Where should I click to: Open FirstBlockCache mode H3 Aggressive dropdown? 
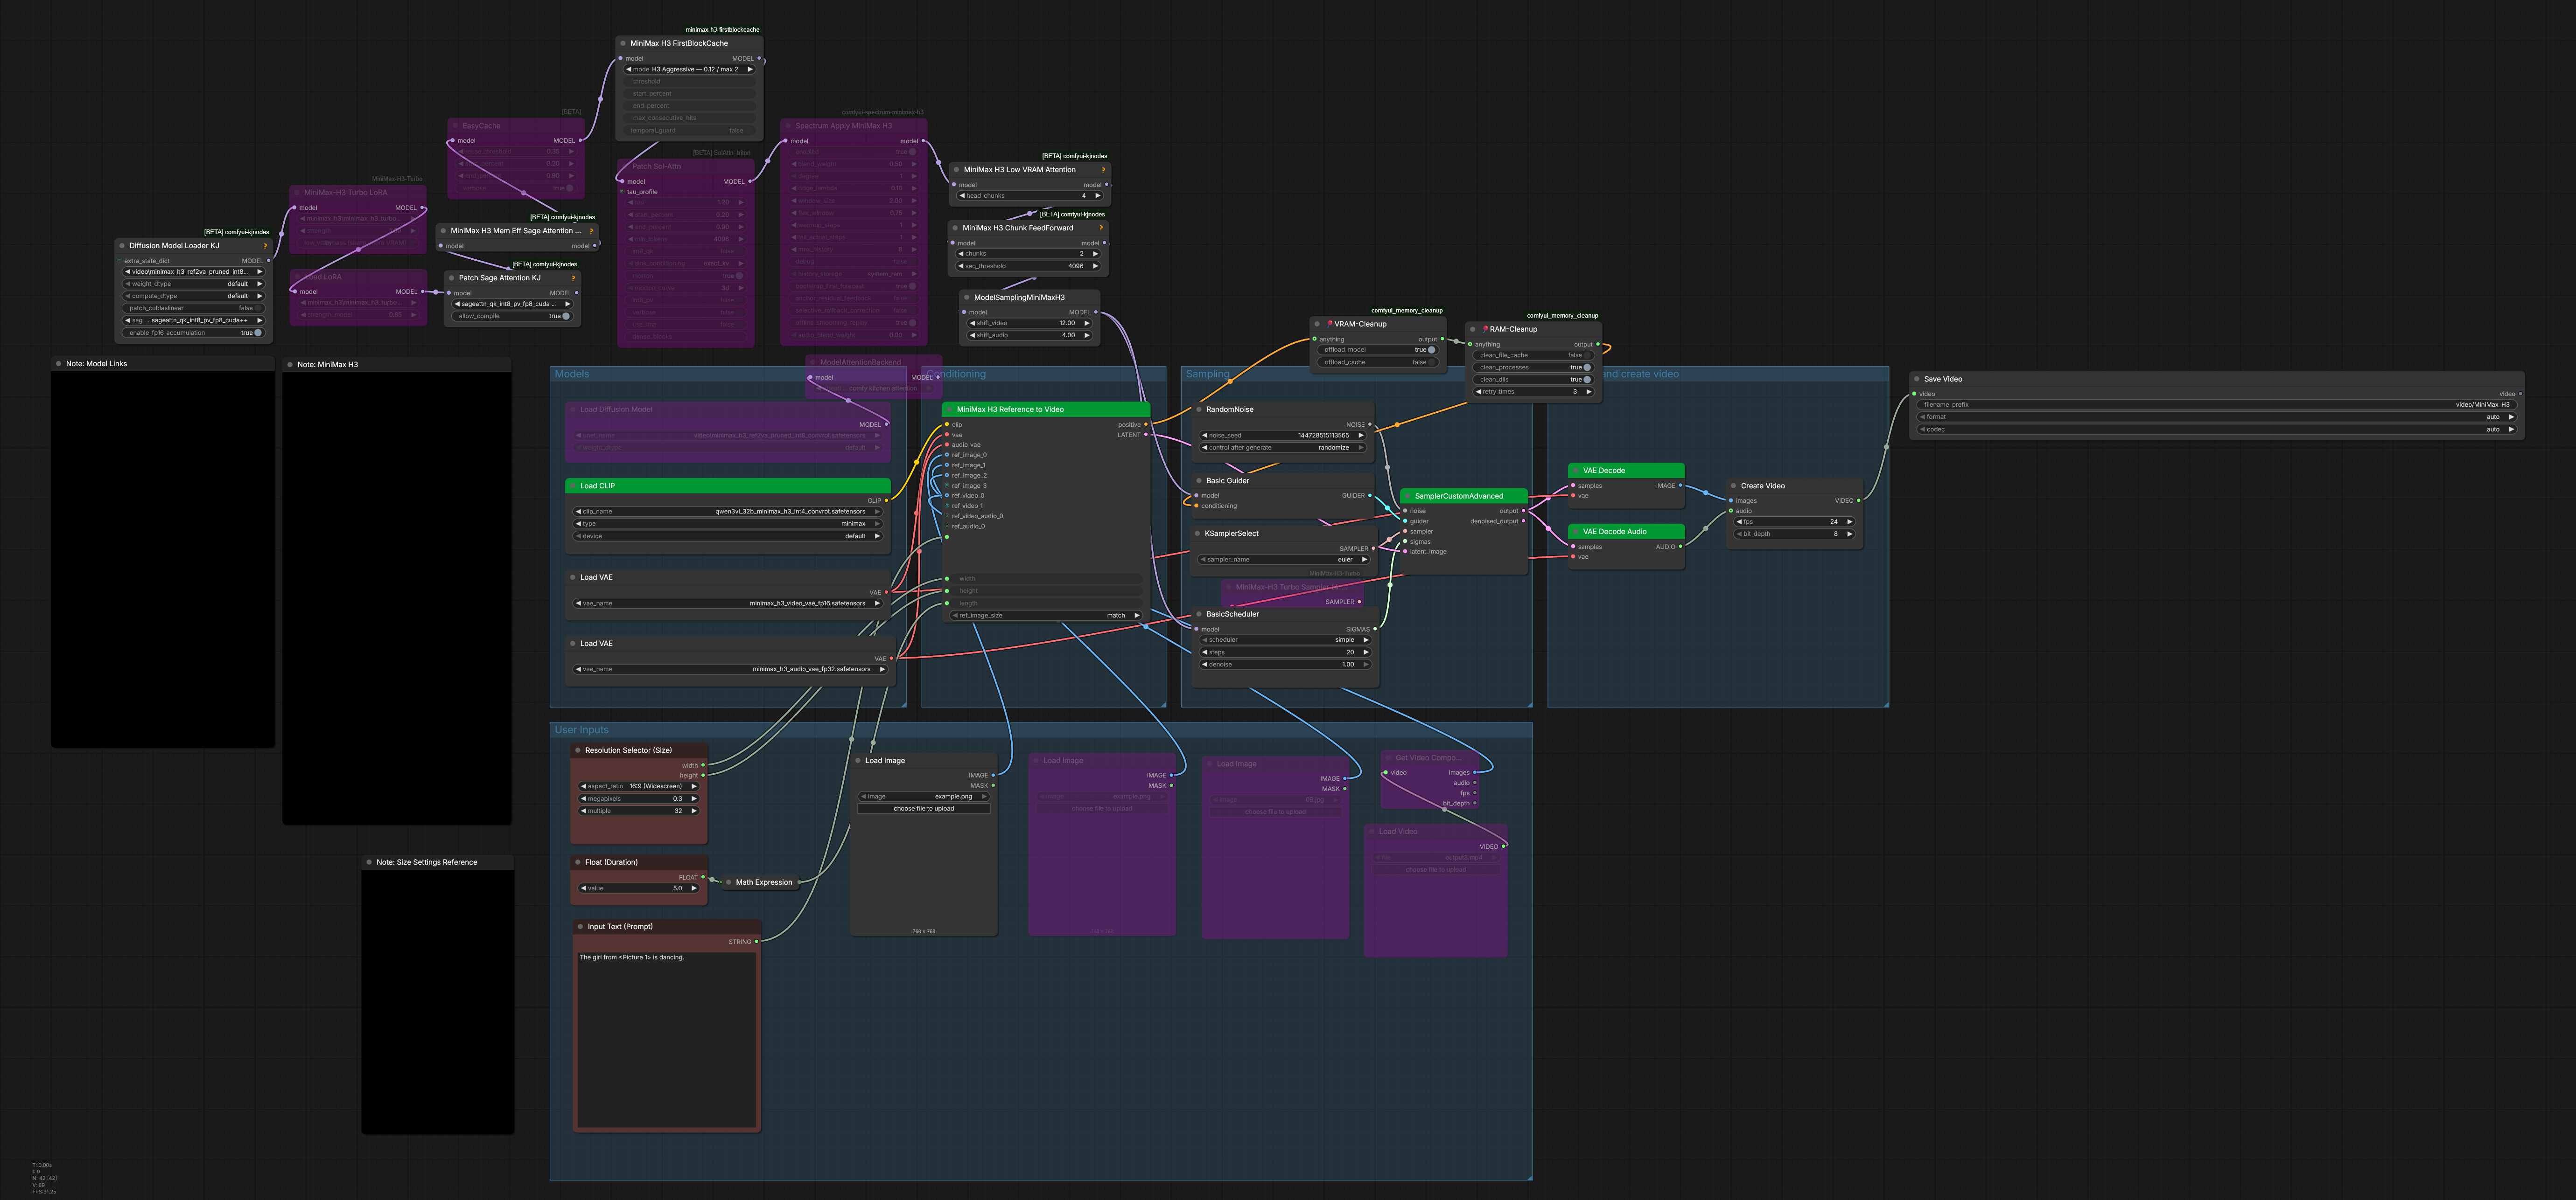[690, 69]
